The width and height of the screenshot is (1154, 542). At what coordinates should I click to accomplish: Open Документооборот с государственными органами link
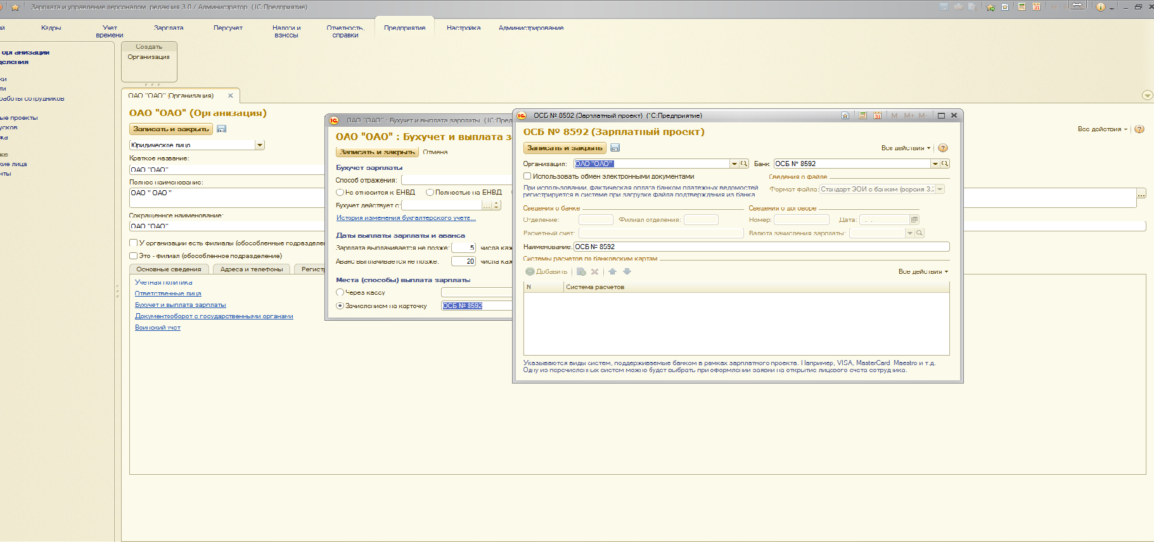coord(214,316)
